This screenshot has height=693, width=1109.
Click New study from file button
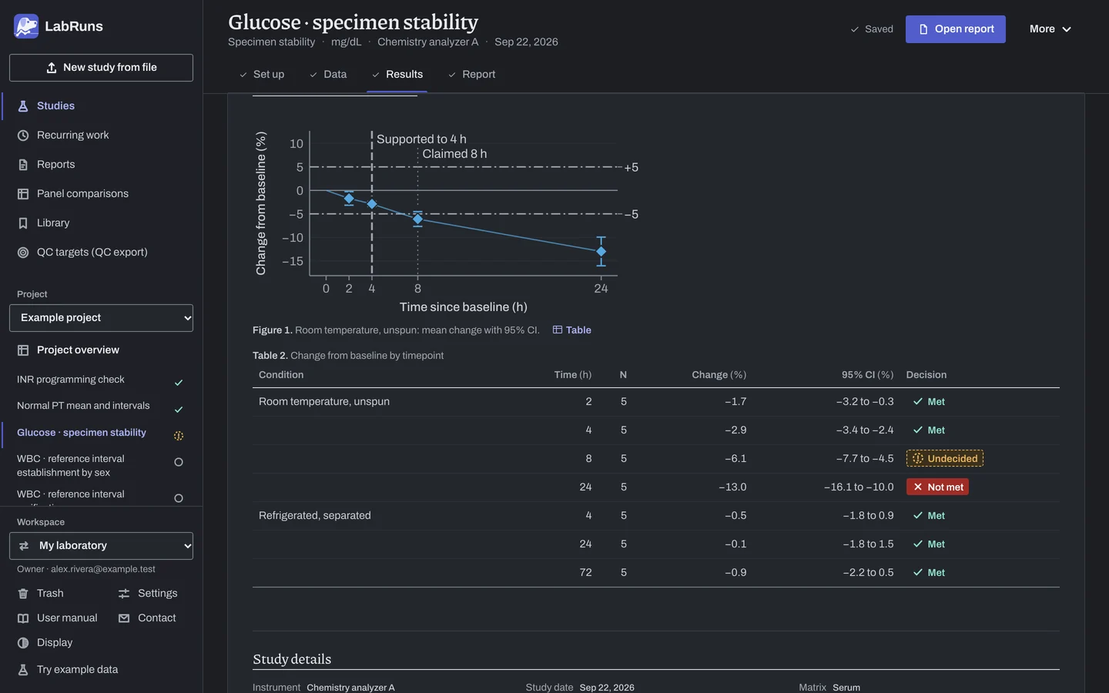pyautogui.click(x=101, y=68)
